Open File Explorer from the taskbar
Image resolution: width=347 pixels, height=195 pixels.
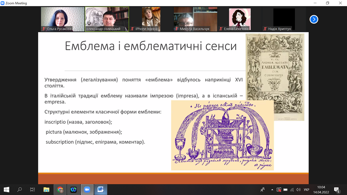tap(46, 190)
